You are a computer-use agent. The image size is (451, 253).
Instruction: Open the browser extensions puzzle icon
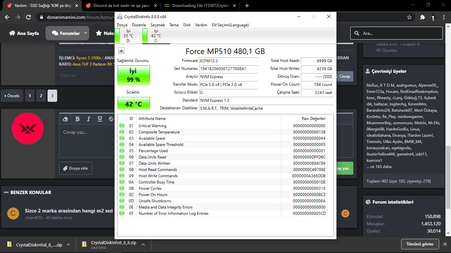pos(422,17)
